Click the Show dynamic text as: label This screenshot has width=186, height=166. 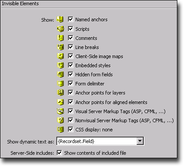(x=31, y=142)
